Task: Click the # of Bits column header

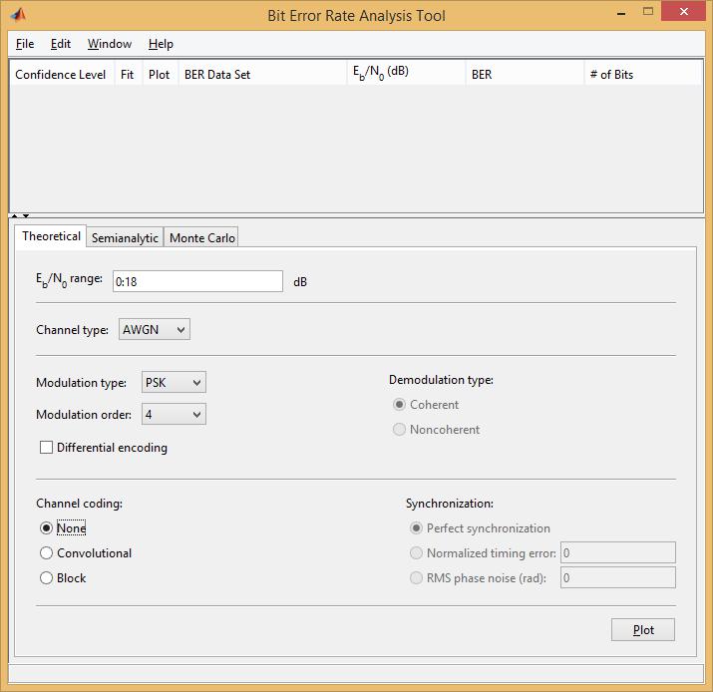Action: (x=643, y=74)
